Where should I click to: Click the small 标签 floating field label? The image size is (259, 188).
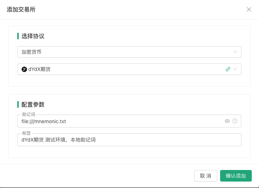pyautogui.click(x=26, y=133)
